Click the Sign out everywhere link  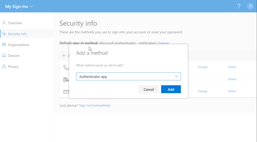[95, 105]
